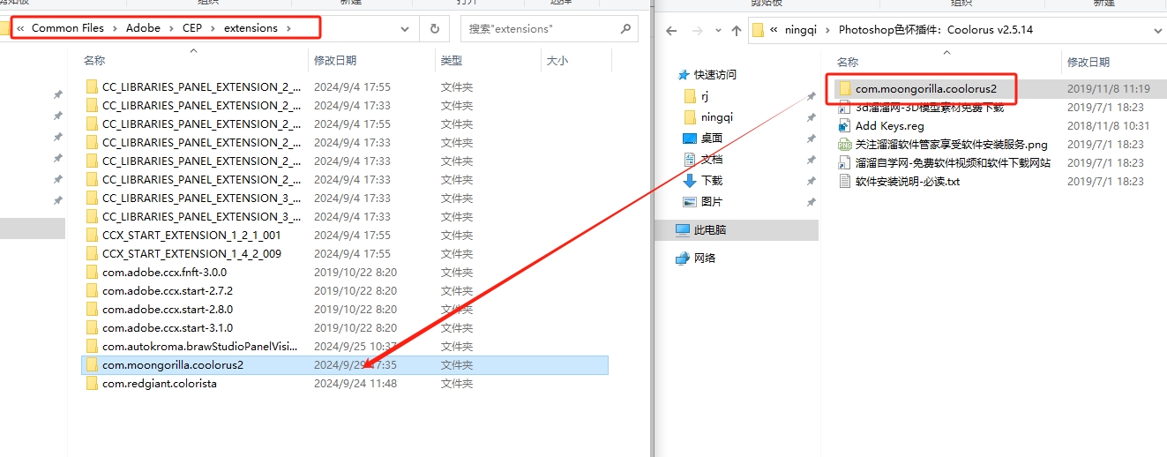Screen dimensions: 1167x457
Task: Click folder icon of CCX_START_EXTENSION_1_2_1_001
Action: point(93,236)
